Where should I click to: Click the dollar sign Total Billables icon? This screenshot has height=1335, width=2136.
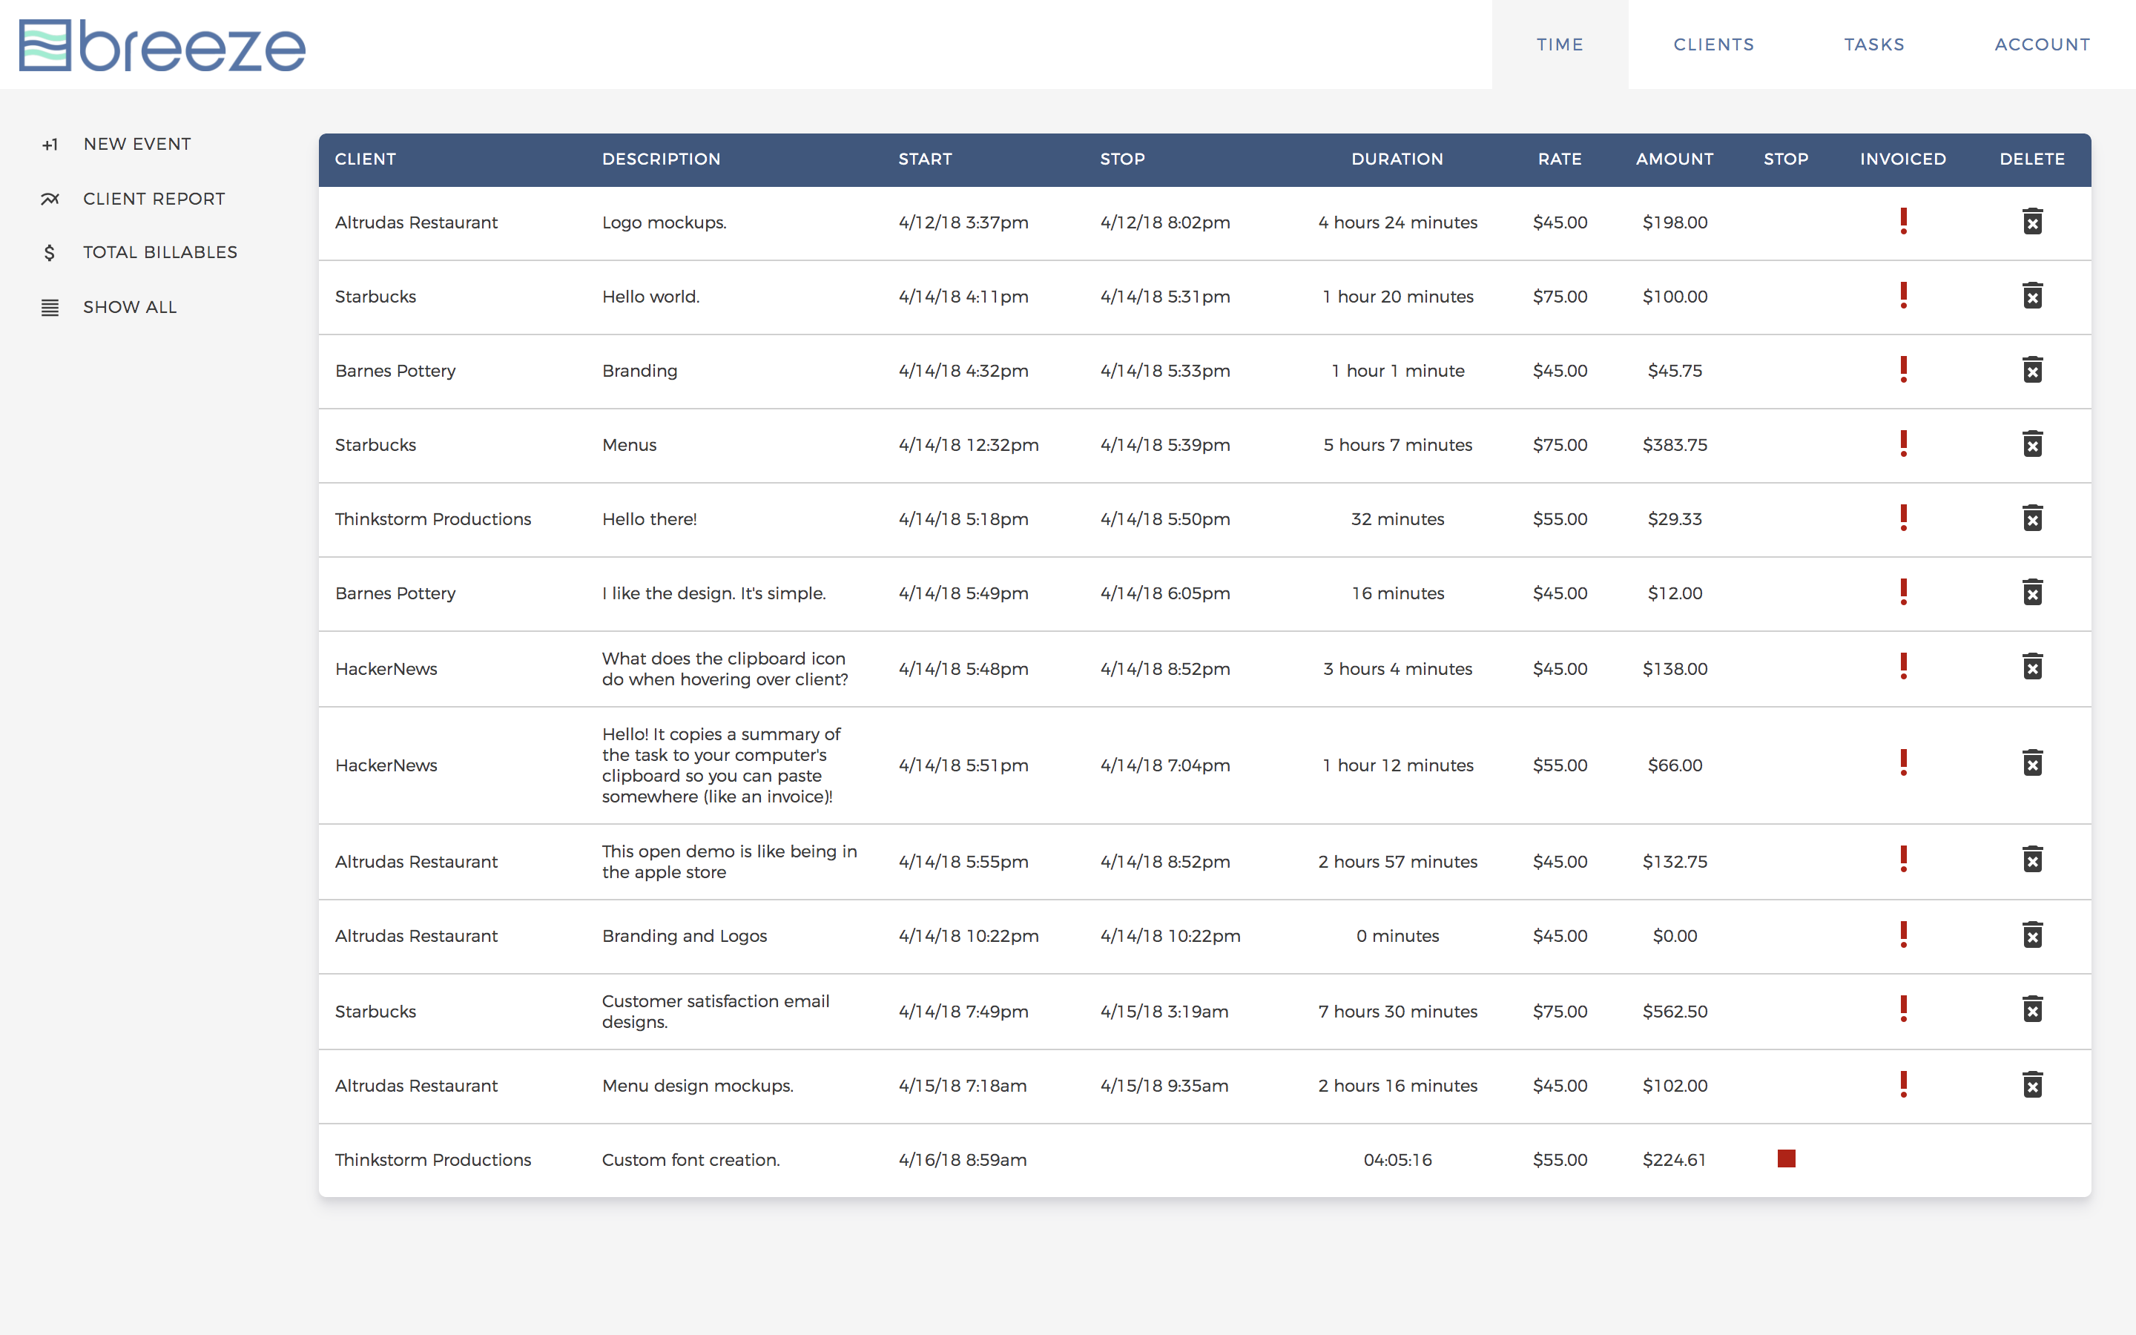point(50,254)
